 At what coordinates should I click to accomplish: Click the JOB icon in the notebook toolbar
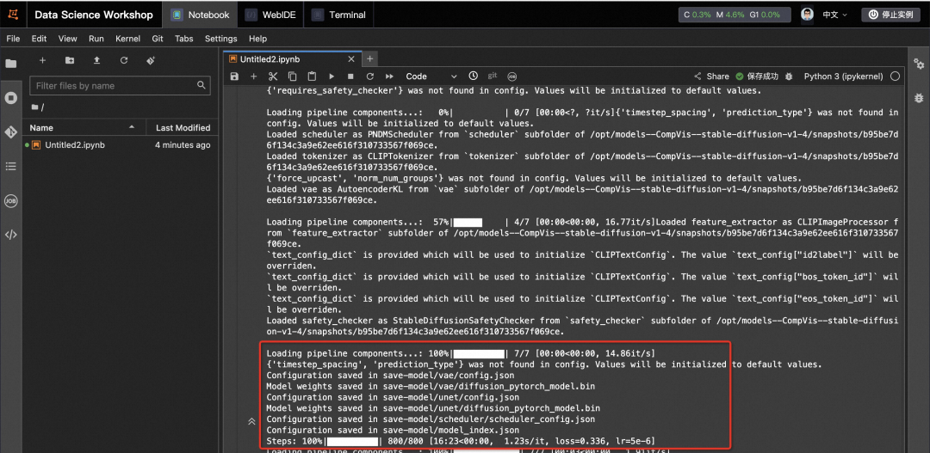coord(512,77)
